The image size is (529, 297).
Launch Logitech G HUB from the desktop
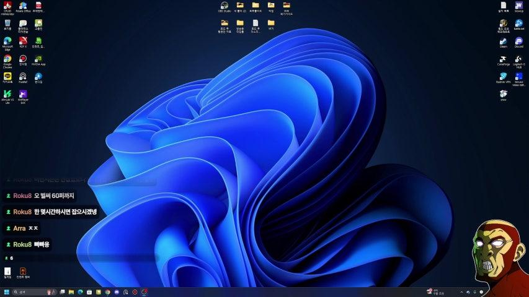tap(518, 59)
